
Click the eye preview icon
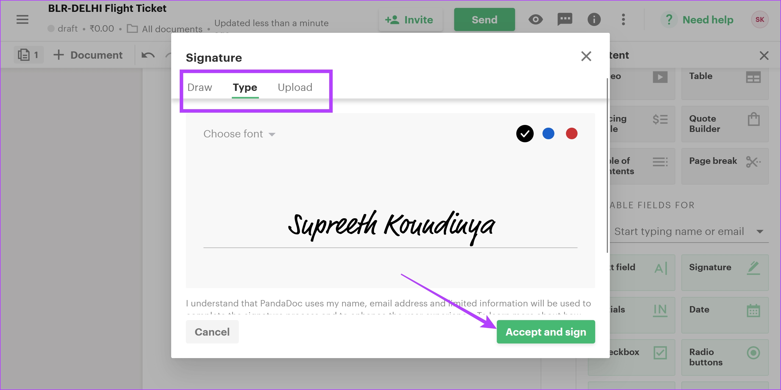pyautogui.click(x=535, y=19)
